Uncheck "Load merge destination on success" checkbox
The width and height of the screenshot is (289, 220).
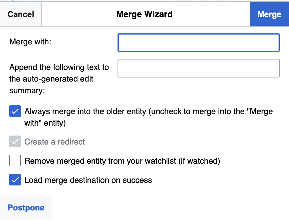(15, 180)
